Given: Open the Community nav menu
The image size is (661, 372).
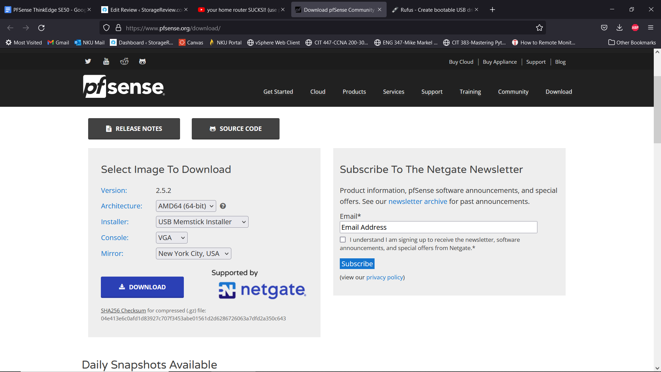Looking at the screenshot, I should [513, 92].
